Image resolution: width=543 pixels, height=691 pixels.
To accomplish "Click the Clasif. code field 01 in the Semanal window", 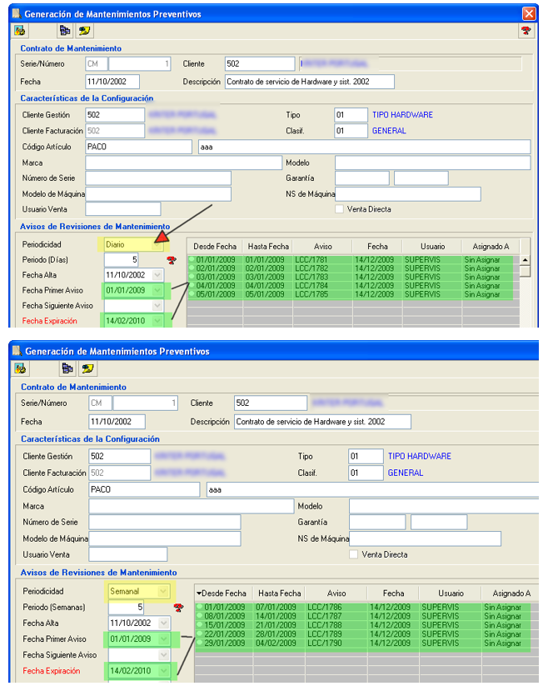I will pyautogui.click(x=366, y=473).
